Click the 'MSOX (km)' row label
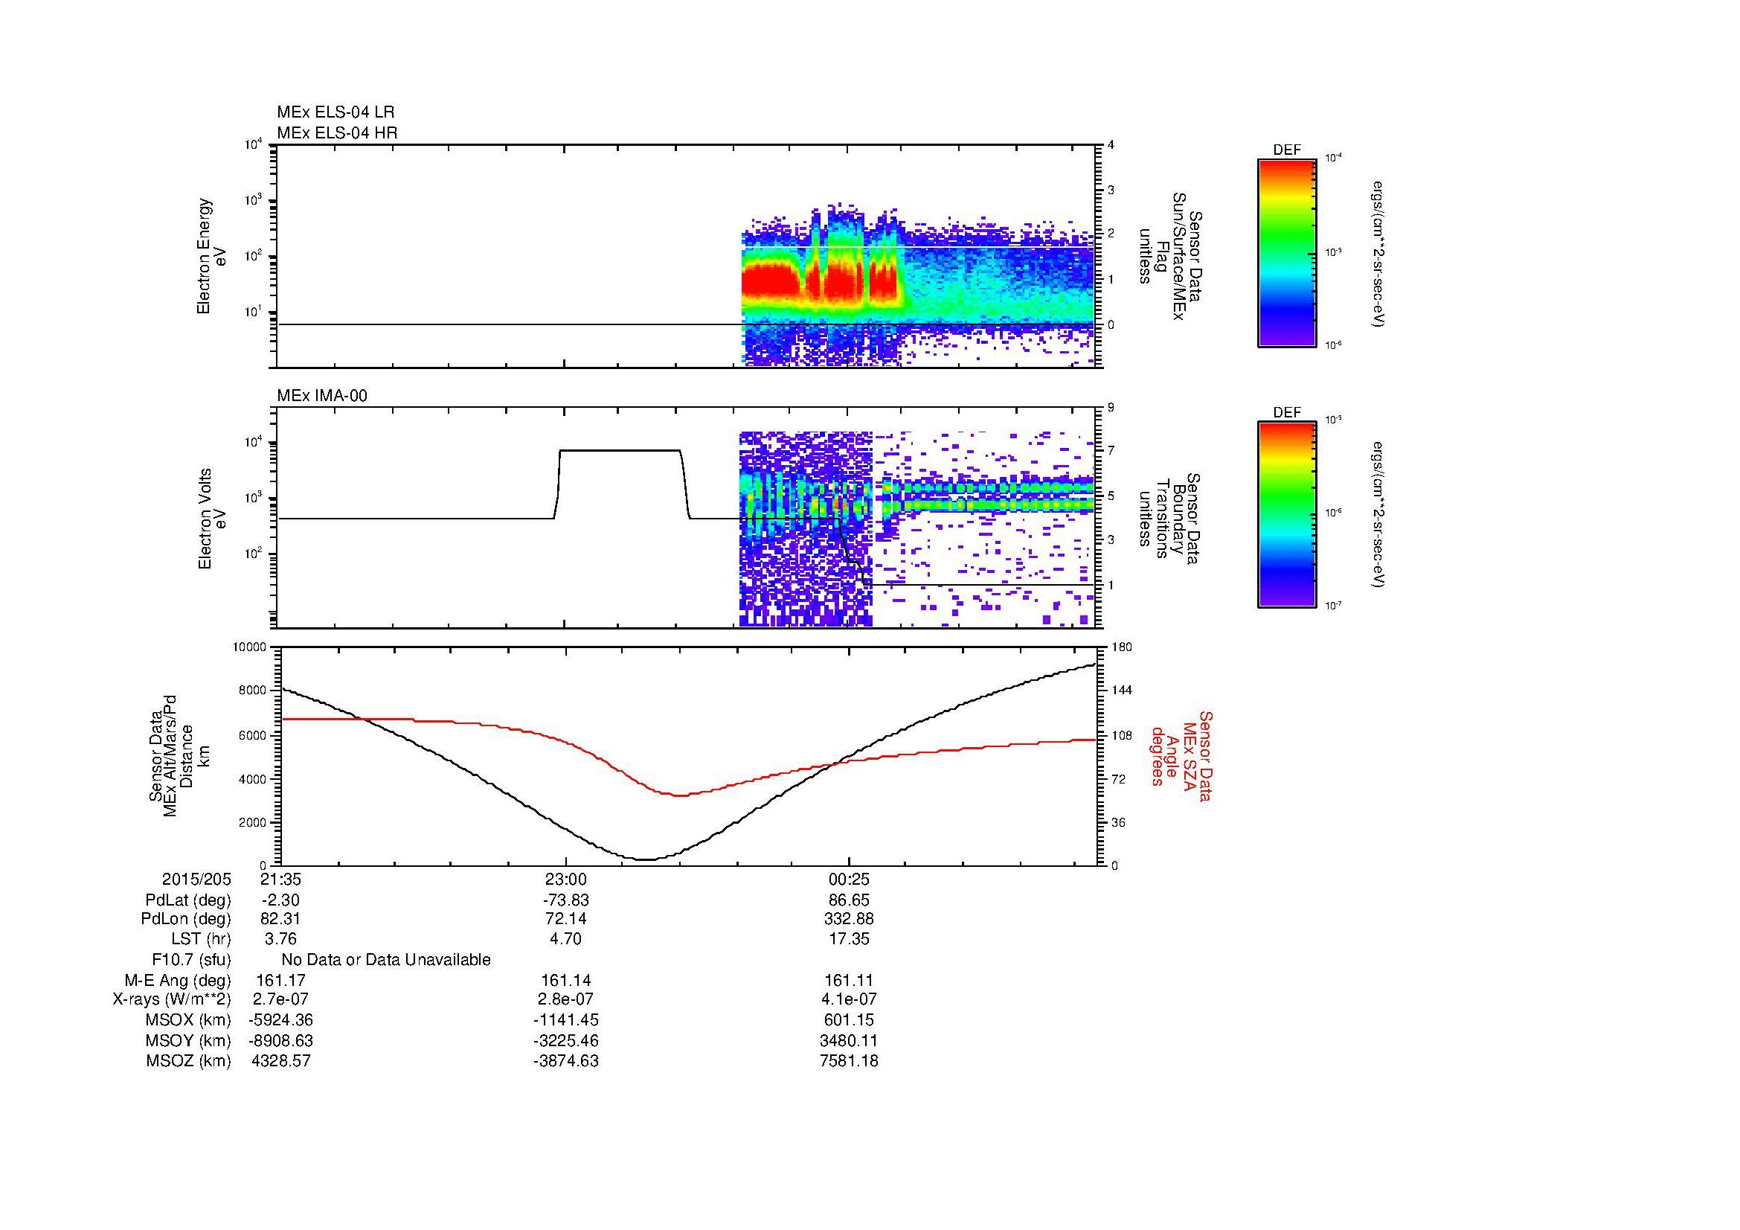1740x1230 pixels. click(189, 1020)
